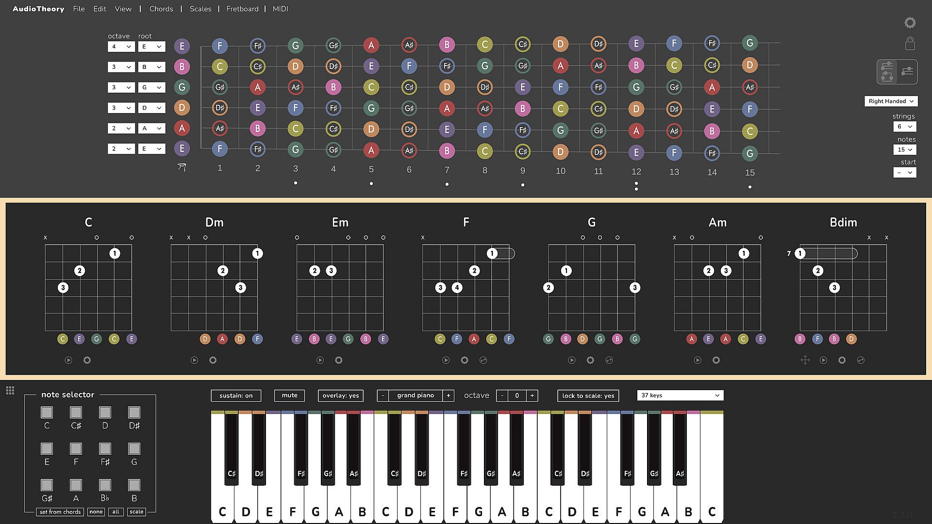Open the strings count dropdown
This screenshot has height=524, width=932.
904,127
